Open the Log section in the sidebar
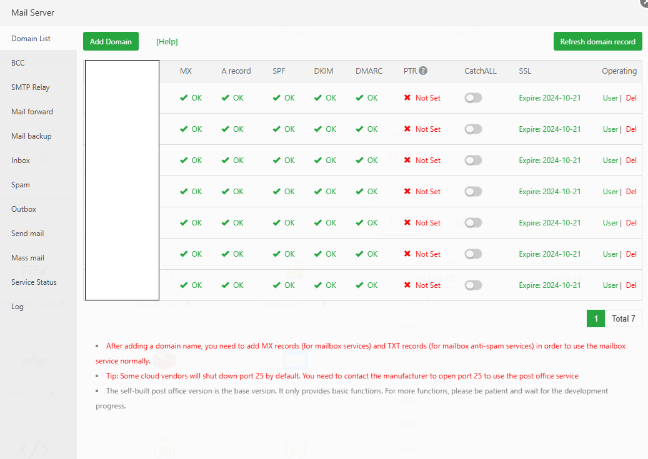This screenshot has height=459, width=648. (17, 306)
